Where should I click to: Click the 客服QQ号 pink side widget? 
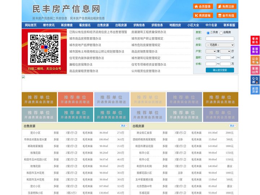(255, 70)
